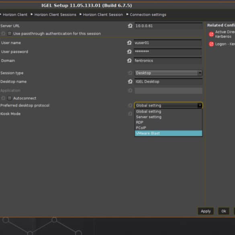Click into the Domain field
235x235 pixels.
coord(168,61)
